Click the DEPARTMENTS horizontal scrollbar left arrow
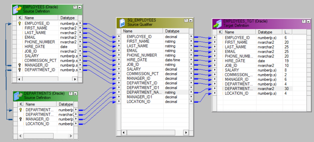The width and height of the screenshot is (314, 142). (x=20, y=136)
